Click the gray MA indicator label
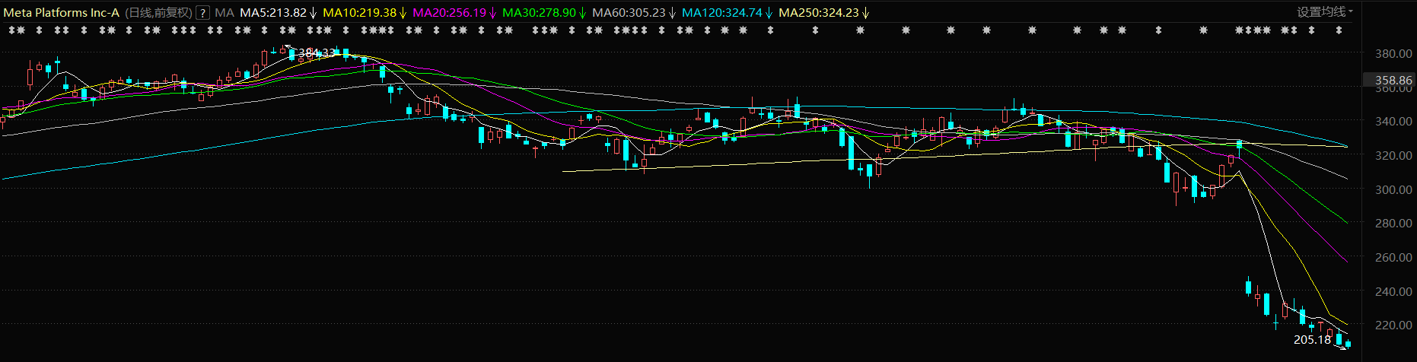Viewport: 1417px width, 362px height. pyautogui.click(x=224, y=12)
